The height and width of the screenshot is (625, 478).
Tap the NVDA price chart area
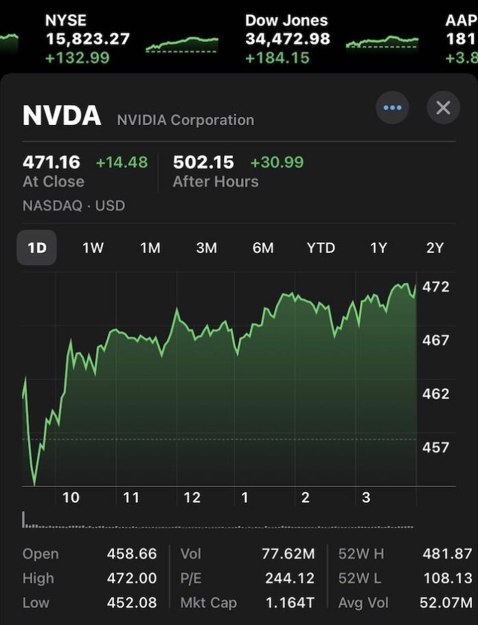tap(220, 385)
